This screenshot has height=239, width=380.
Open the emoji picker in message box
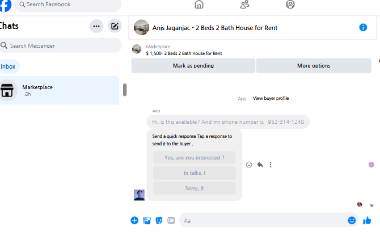pos(352,220)
